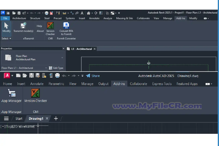
Task: Open AutoCAD Start file tab
Action: (x=19, y=119)
